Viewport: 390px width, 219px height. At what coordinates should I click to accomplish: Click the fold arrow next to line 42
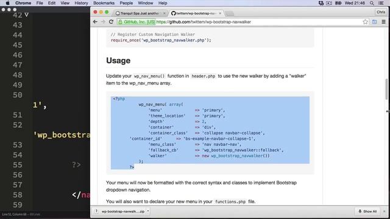tap(26, 15)
